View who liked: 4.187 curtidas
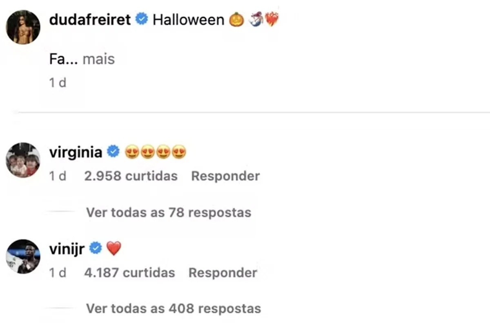Screen dimensions: 490x326 point(129,273)
